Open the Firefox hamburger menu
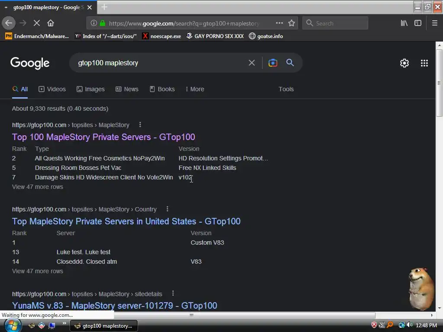443x332 pixels. click(x=434, y=23)
